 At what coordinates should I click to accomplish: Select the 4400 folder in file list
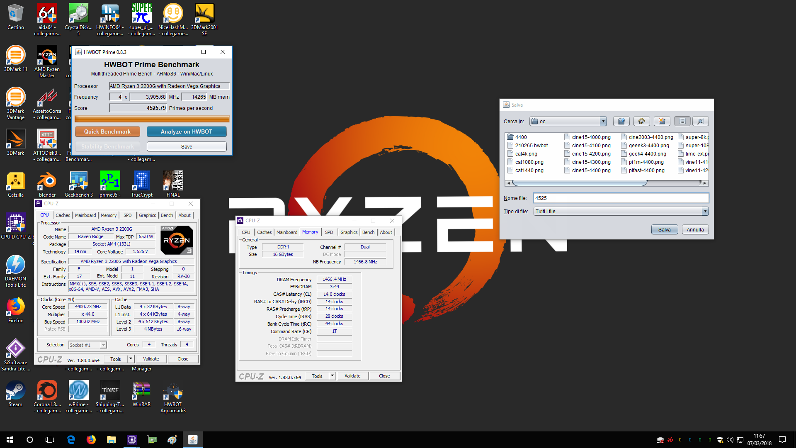click(x=517, y=137)
